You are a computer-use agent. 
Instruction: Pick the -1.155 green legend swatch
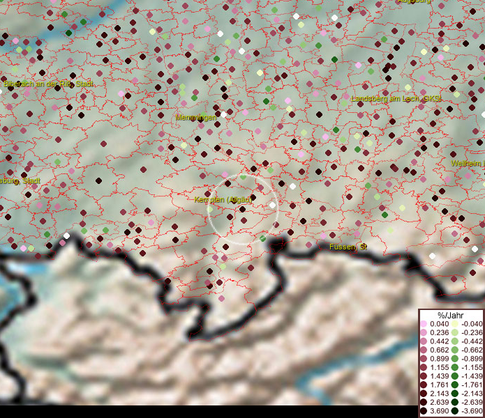(455, 366)
